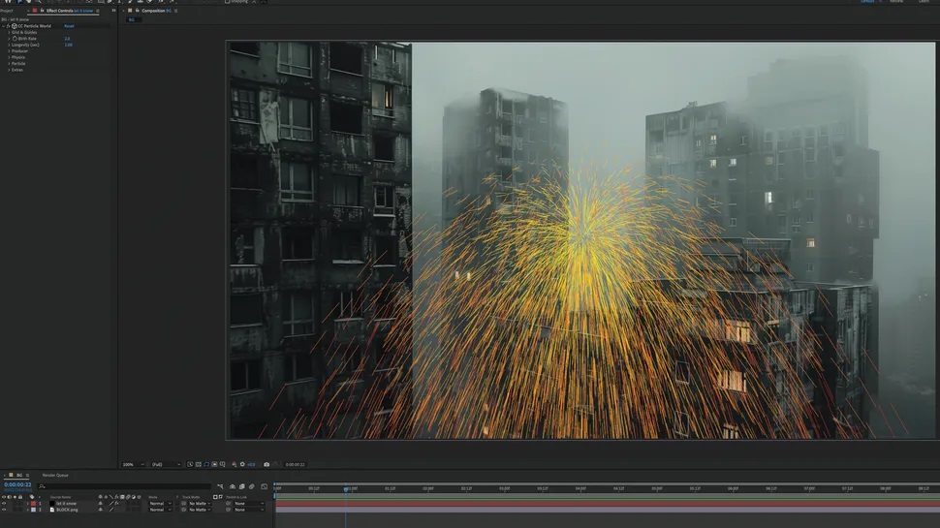Switch to the Project panel tab
The height and width of the screenshot is (528, 940).
click(x=7, y=11)
